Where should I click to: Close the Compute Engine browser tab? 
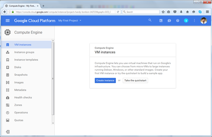[38, 6]
